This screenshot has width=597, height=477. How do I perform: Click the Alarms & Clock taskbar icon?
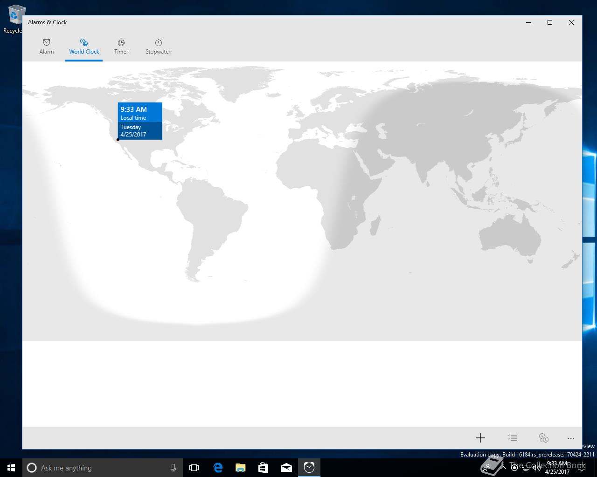coord(309,468)
